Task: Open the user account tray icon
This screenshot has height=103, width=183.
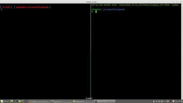Action: [x=154, y=101]
